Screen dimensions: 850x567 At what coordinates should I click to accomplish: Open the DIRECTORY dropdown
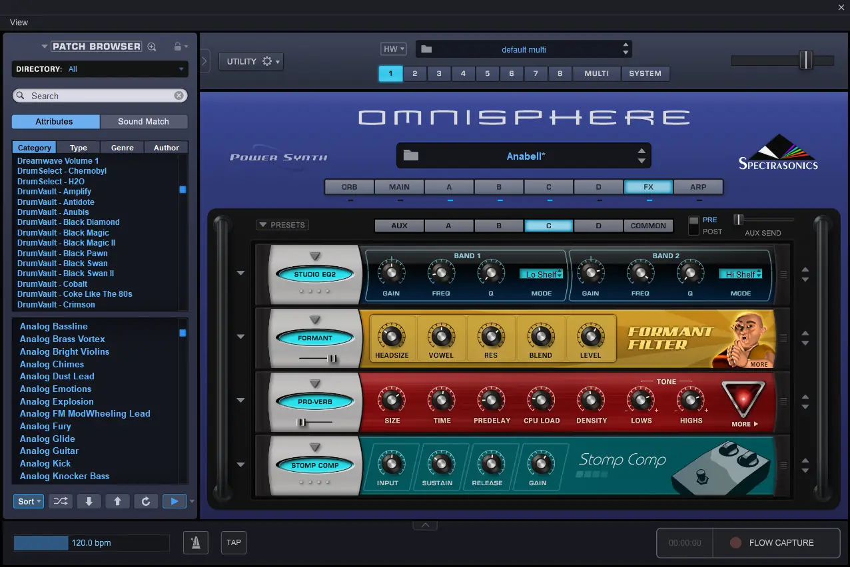pyautogui.click(x=100, y=69)
